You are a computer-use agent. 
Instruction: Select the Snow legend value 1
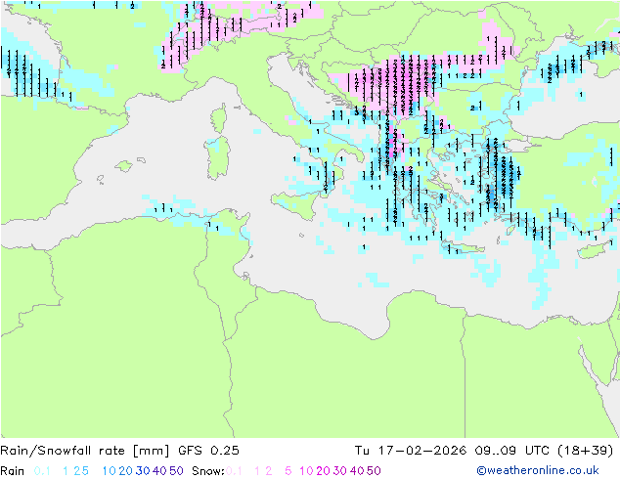[x=258, y=471]
